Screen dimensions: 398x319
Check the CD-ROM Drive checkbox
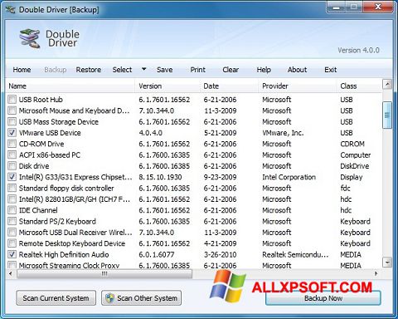12,144
